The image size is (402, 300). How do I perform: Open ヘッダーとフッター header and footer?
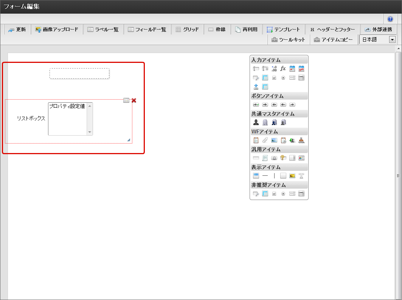point(332,29)
